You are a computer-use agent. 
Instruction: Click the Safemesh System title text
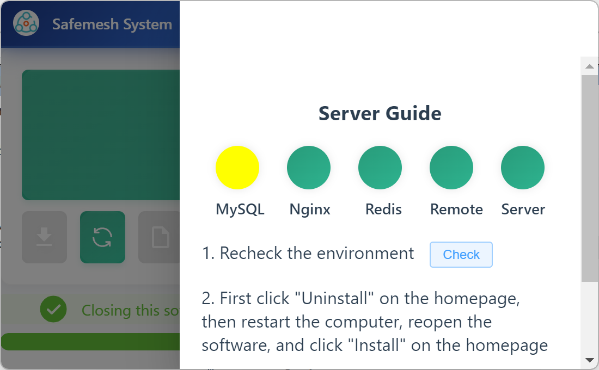[112, 24]
